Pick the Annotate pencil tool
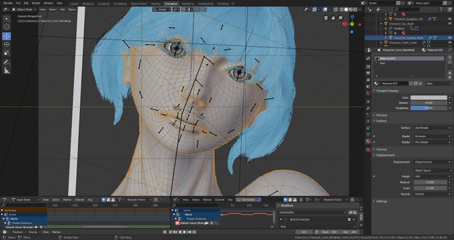 [7, 62]
